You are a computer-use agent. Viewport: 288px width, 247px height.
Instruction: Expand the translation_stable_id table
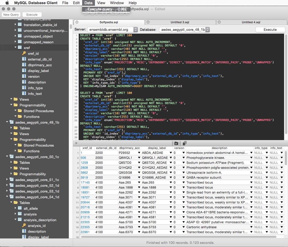point(15,24)
